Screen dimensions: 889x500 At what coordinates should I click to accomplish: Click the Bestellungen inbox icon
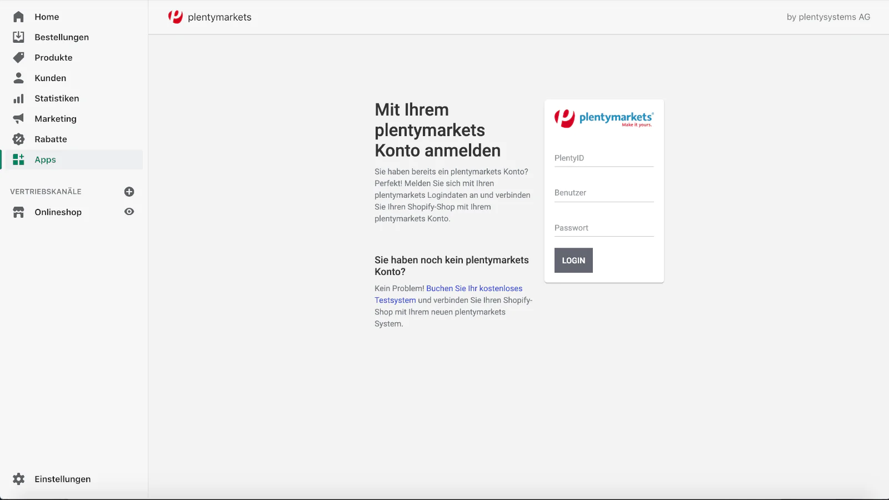(18, 37)
